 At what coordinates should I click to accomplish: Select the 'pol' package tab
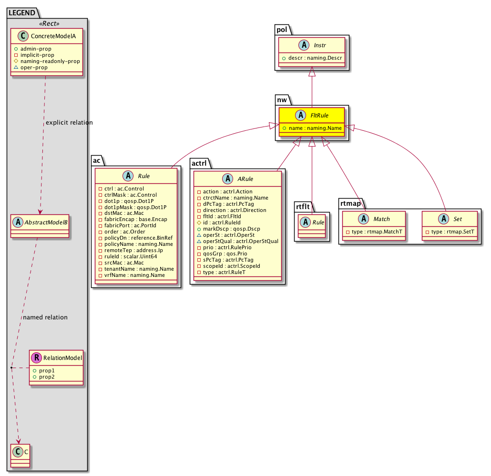[282, 30]
